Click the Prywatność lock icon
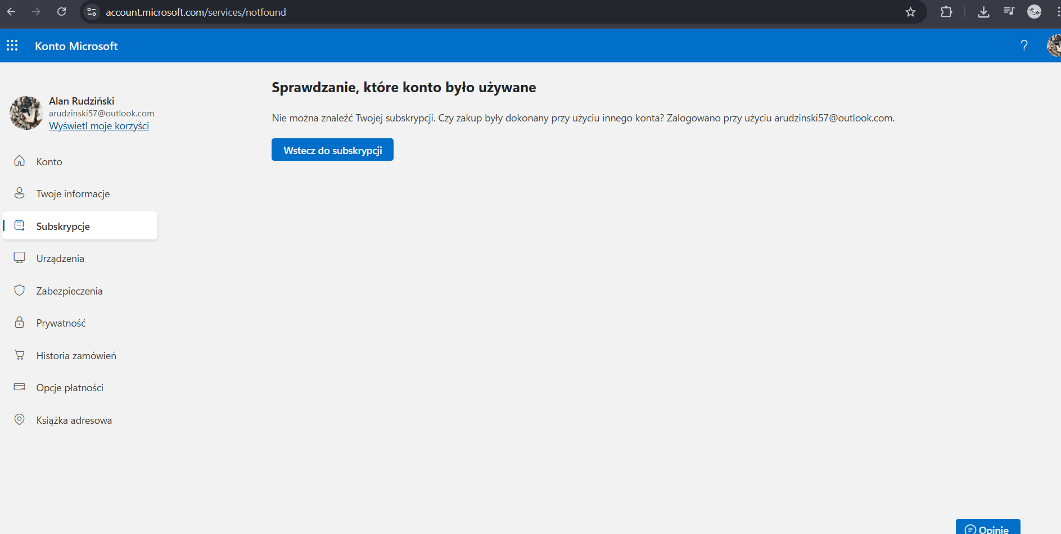1061x534 pixels. click(x=20, y=322)
